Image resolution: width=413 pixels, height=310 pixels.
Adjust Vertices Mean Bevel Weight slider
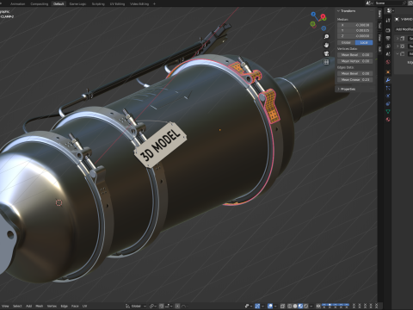(354, 55)
